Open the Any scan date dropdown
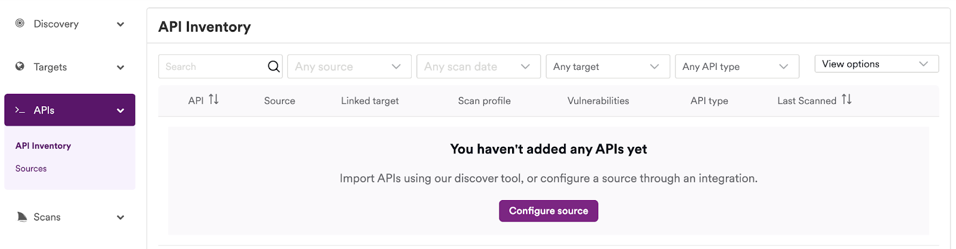This screenshot has width=956, height=249. tap(479, 66)
